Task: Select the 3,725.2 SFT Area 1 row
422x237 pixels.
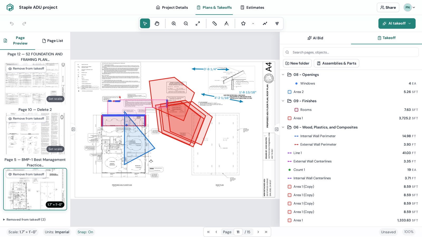Action: point(351,118)
